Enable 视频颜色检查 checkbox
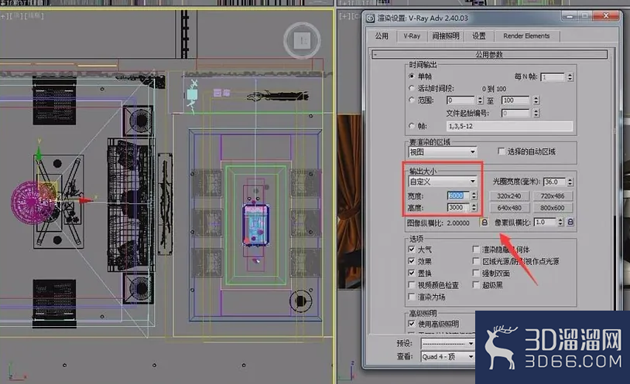Viewport: 630px width, 384px height. point(412,285)
